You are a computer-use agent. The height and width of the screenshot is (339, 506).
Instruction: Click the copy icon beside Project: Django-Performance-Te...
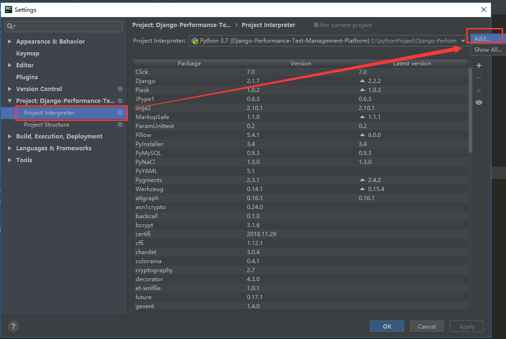pyautogui.click(x=120, y=101)
